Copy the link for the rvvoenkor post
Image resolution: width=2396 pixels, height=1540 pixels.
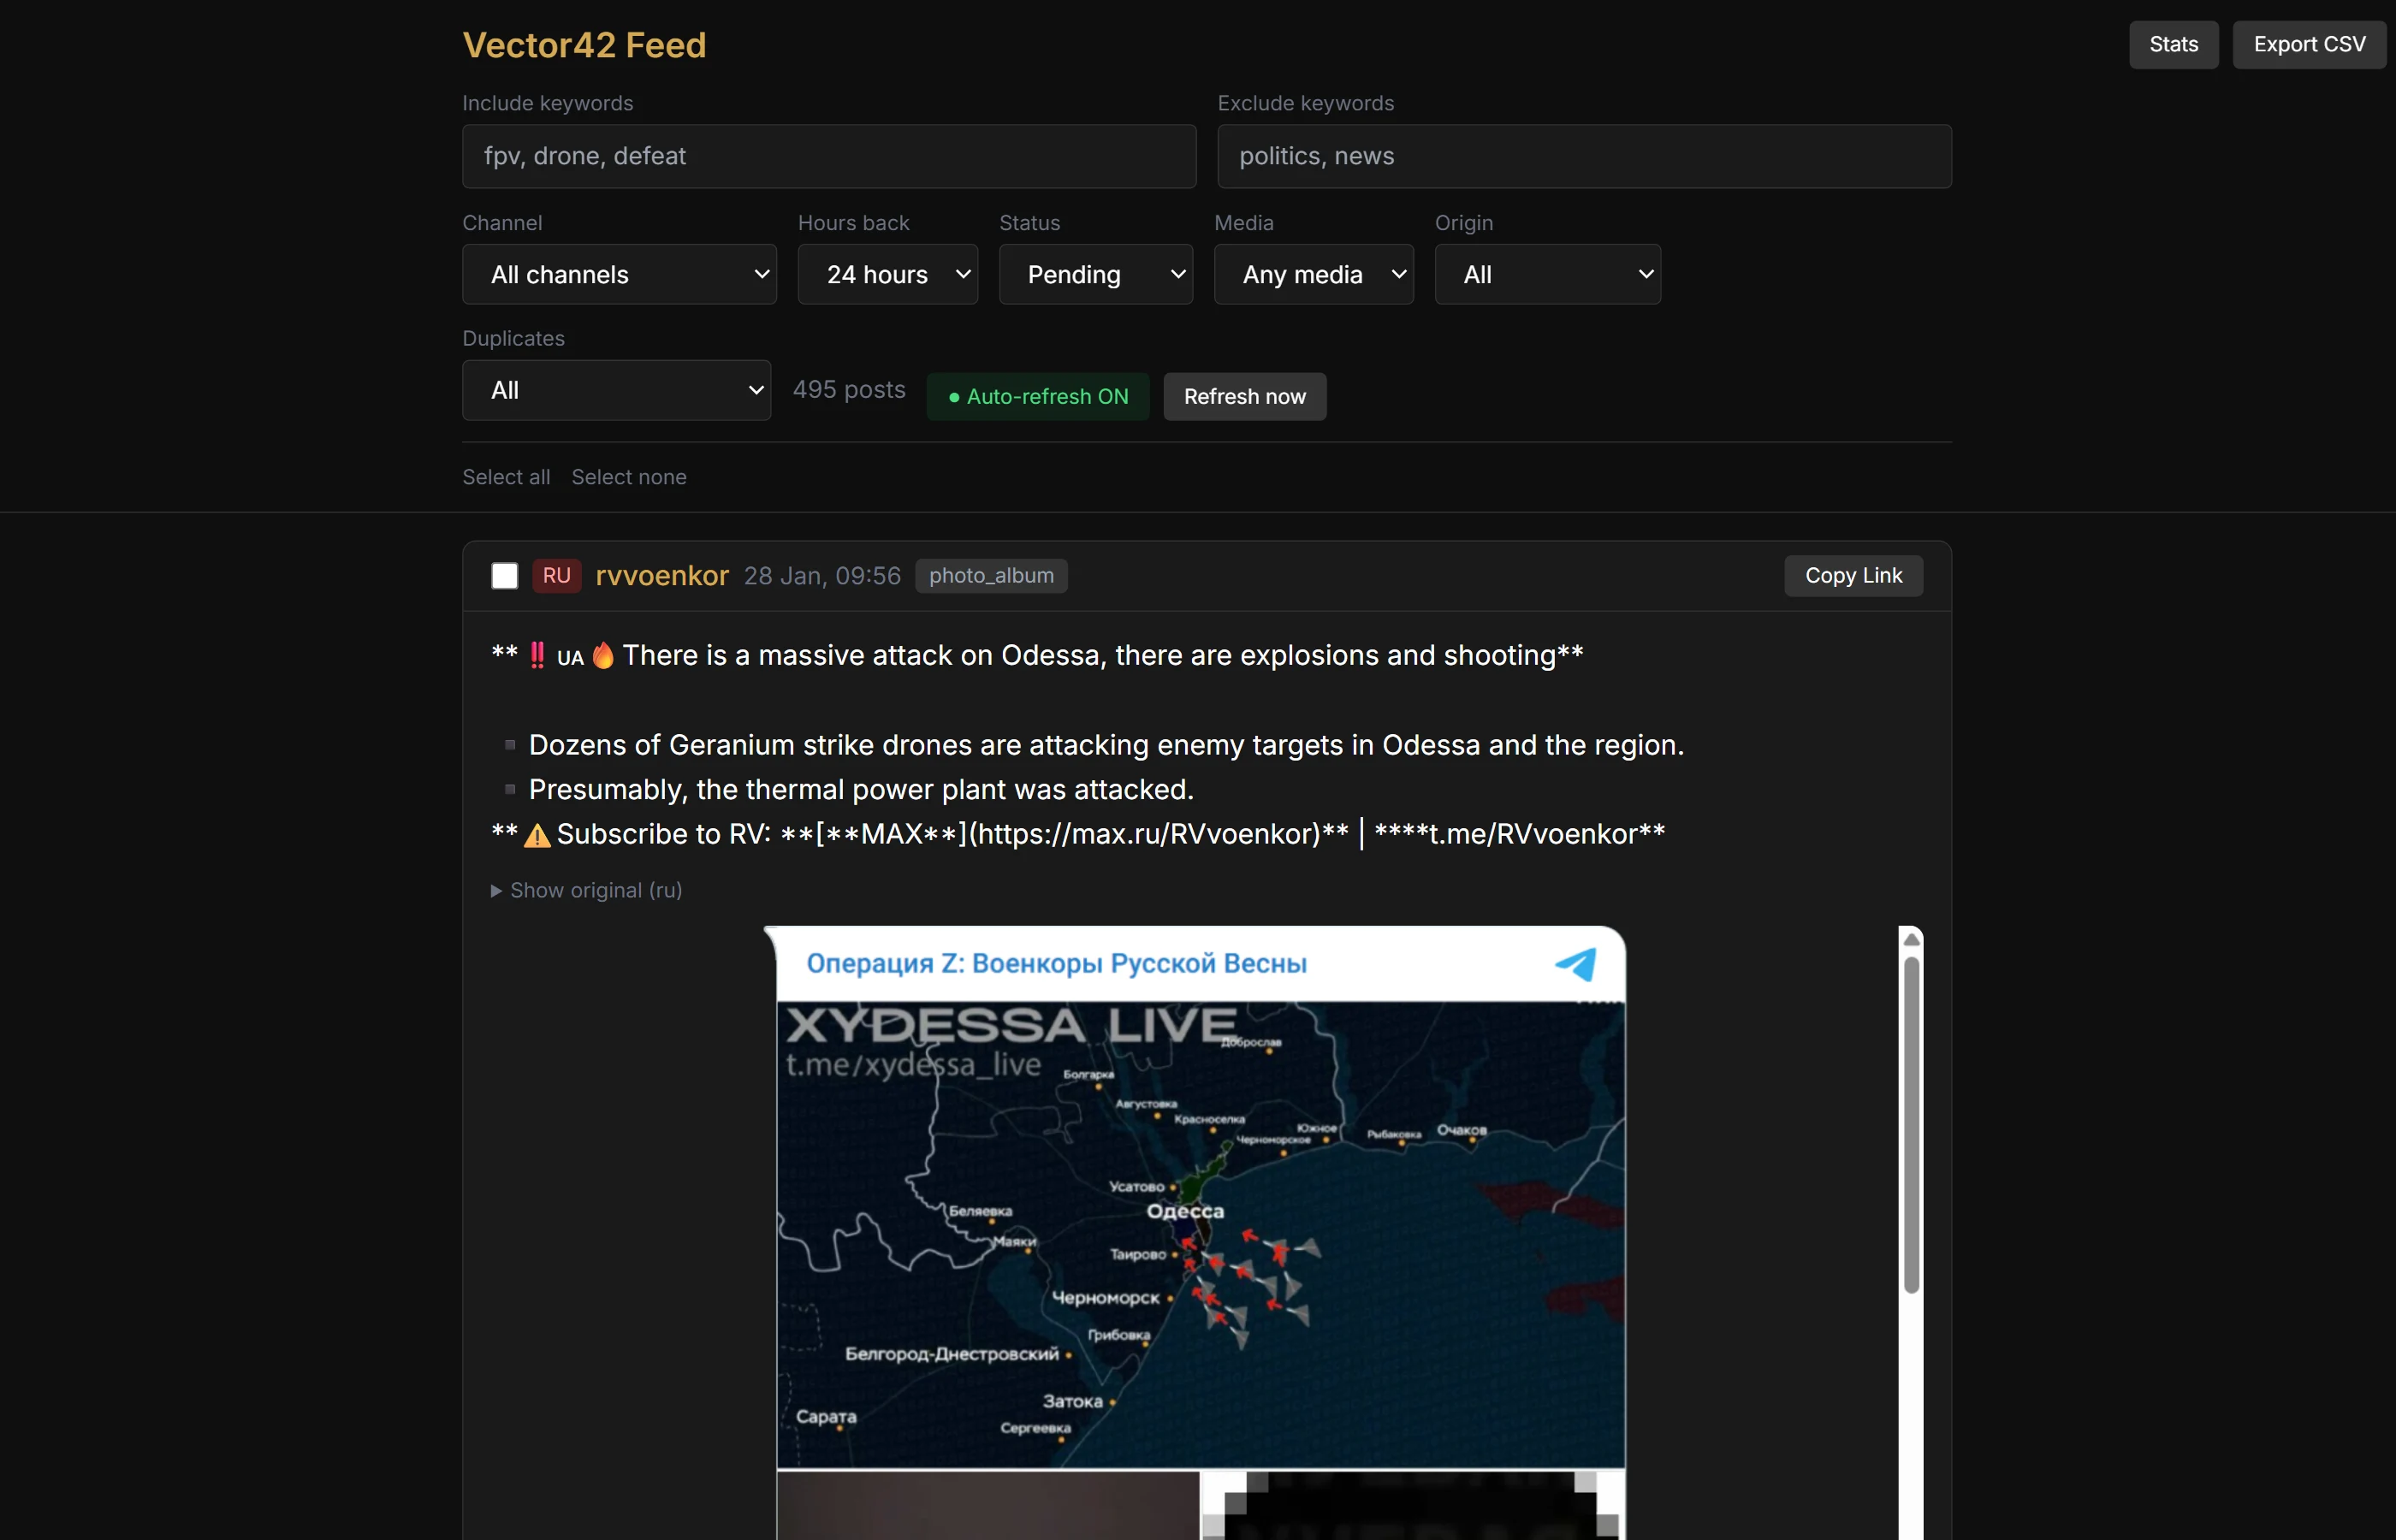1853,575
